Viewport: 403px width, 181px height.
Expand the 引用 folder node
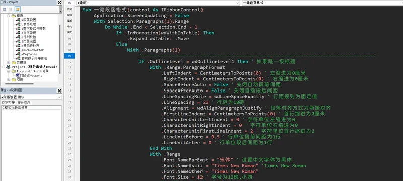[9, 80]
